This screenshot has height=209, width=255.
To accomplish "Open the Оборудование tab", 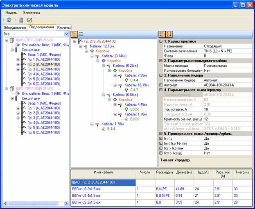I will (x=15, y=28).
